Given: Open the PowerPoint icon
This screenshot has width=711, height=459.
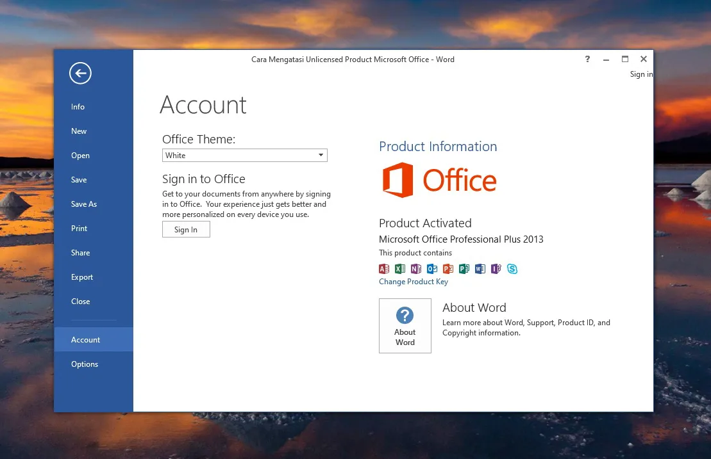Looking at the screenshot, I should pyautogui.click(x=448, y=268).
